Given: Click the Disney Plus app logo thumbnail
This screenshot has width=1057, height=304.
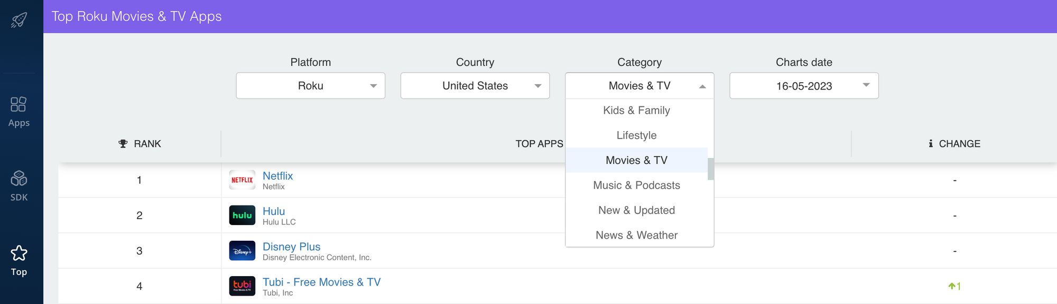Looking at the screenshot, I should click(x=242, y=251).
